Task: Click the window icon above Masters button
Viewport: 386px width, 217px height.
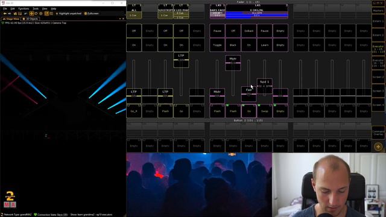Action: (378, 3)
